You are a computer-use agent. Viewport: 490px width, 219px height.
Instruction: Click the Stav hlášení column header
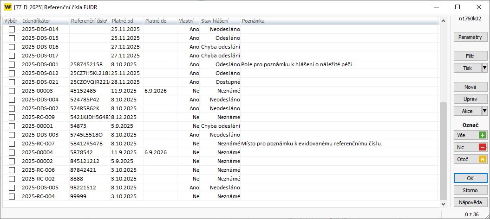(220, 21)
